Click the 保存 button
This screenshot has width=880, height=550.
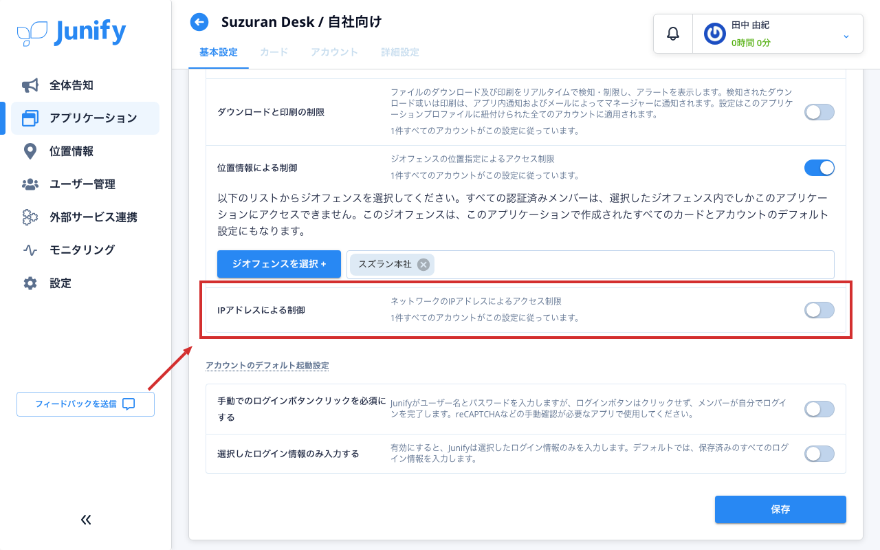pos(780,509)
